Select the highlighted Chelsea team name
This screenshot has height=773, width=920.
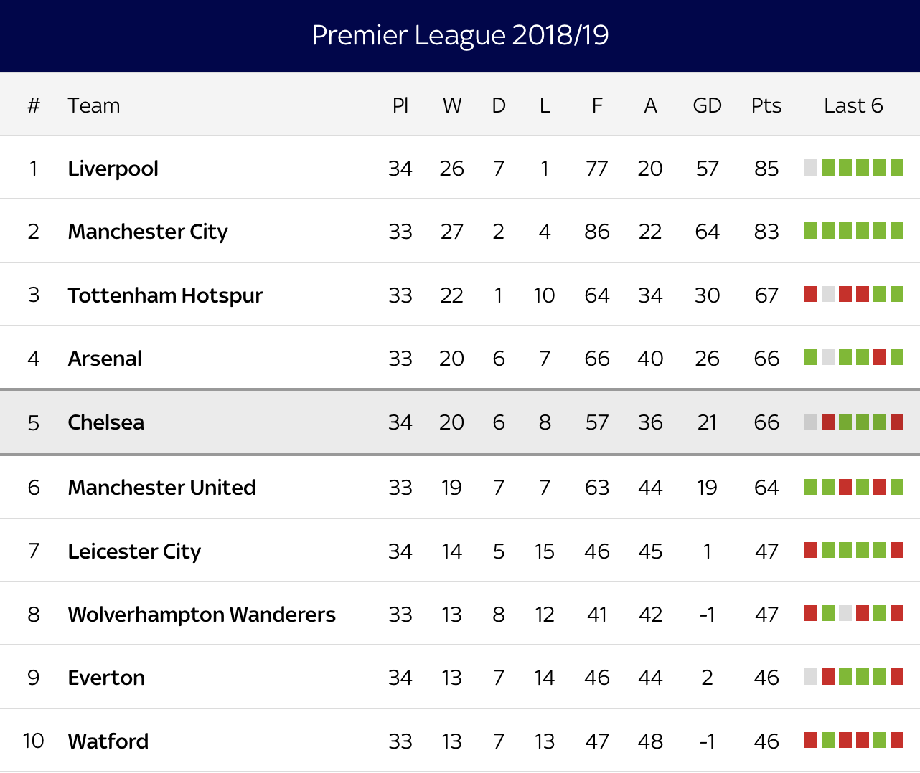click(105, 422)
